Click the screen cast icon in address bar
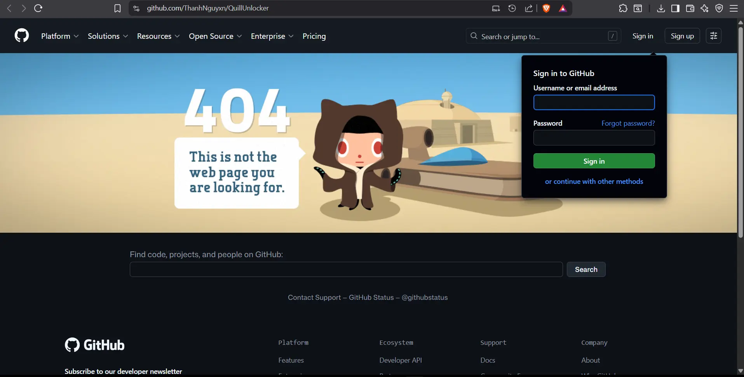Image resolution: width=744 pixels, height=377 pixels. click(x=496, y=8)
